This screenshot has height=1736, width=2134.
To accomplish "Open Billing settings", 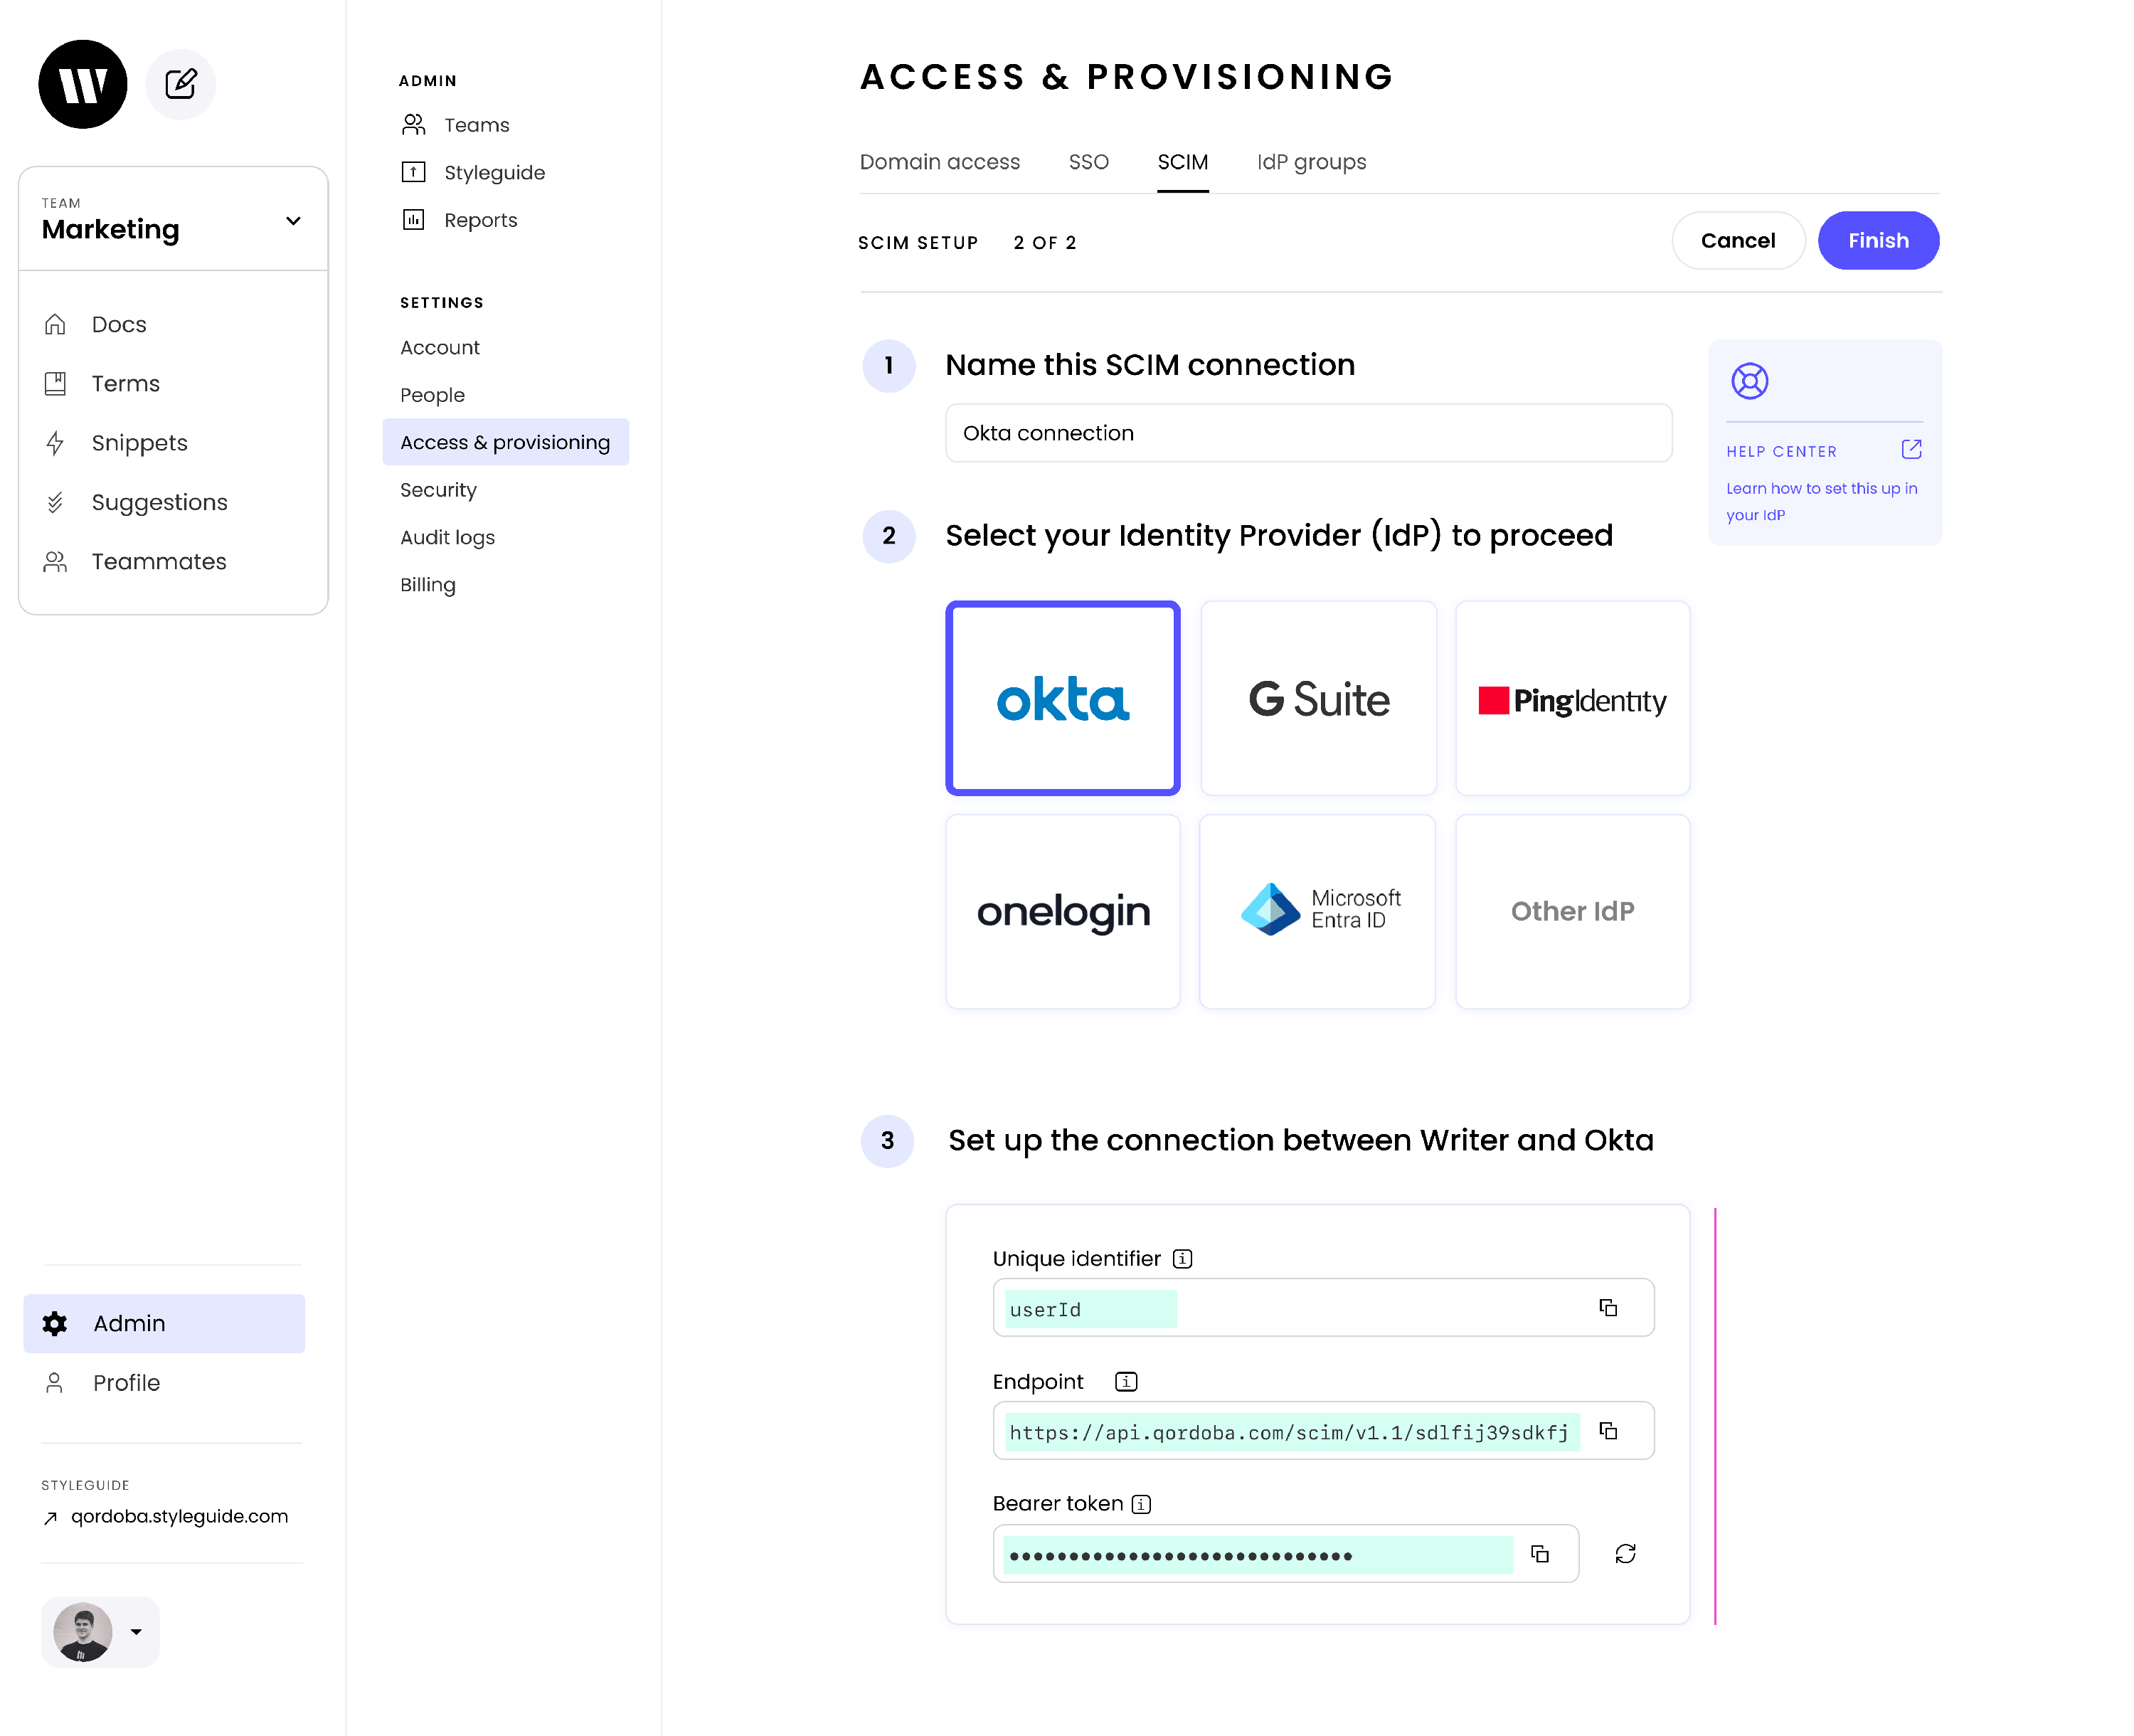I will click(428, 585).
